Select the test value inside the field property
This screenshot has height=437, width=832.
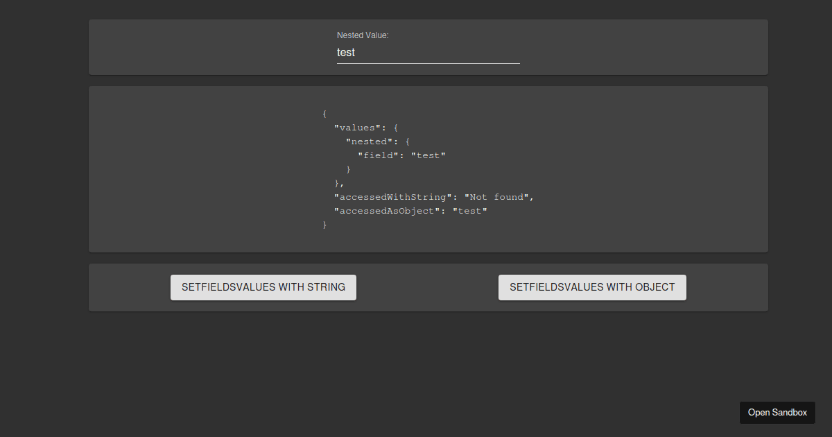click(428, 155)
